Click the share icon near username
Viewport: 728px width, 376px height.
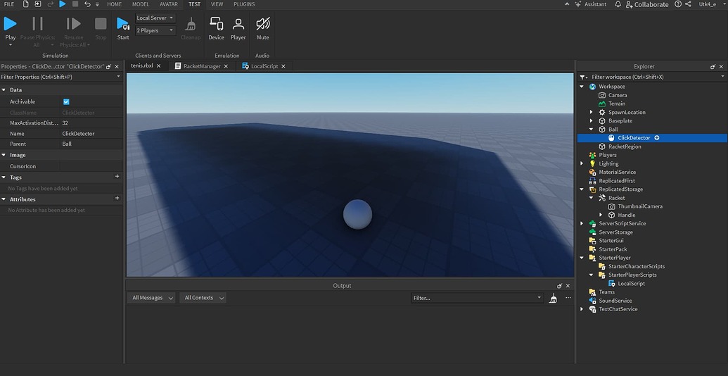point(689,4)
